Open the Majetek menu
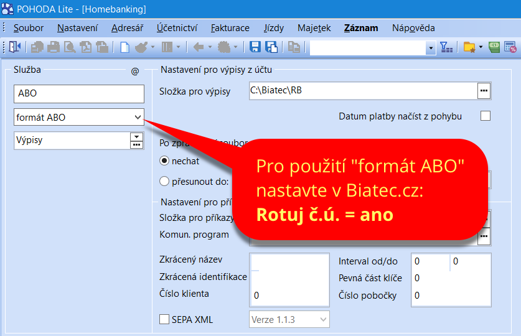This screenshot has width=521, height=336. click(x=314, y=28)
